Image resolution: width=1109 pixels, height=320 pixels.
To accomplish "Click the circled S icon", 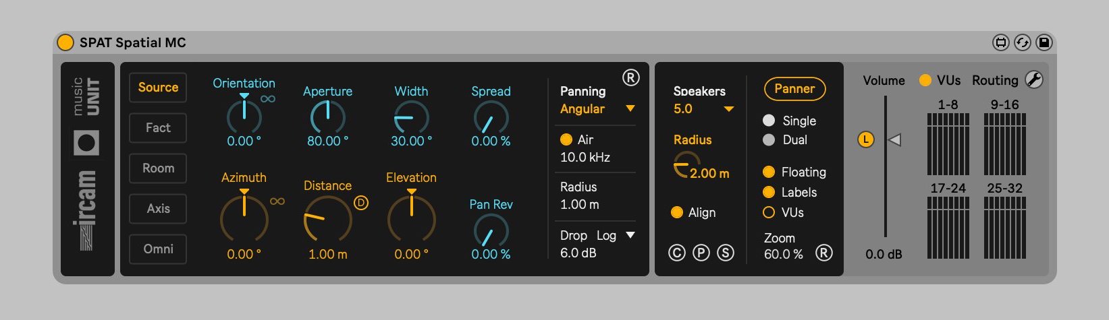I will pyautogui.click(x=726, y=253).
